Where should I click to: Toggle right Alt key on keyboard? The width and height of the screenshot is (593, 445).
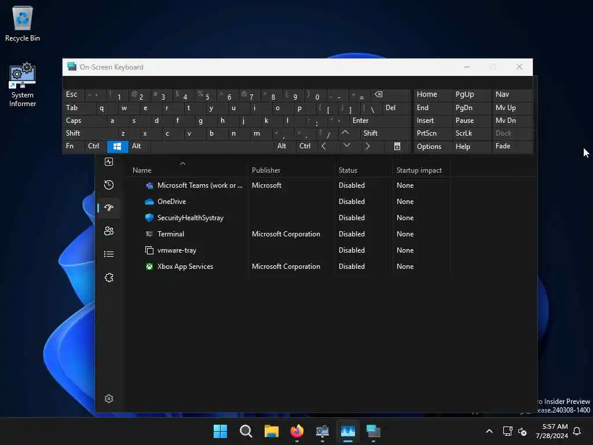(x=284, y=146)
